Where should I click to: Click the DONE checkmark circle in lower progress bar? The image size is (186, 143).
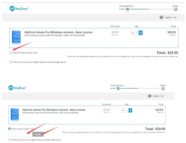click(163, 89)
